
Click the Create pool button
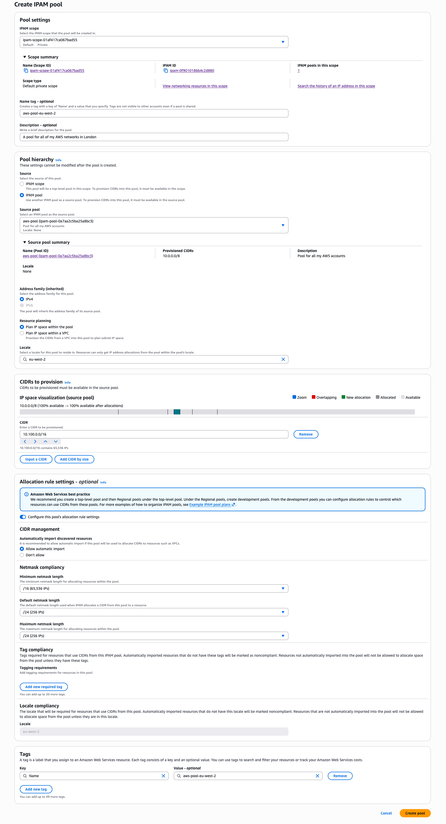(x=415, y=813)
